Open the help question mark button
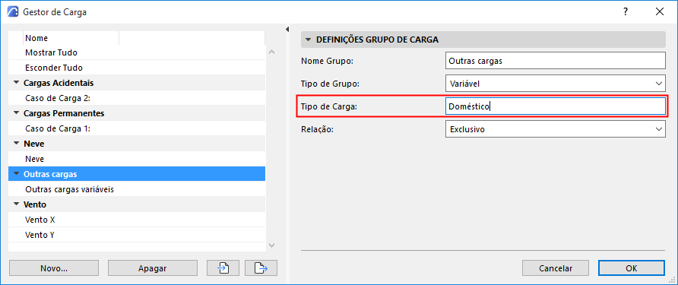The image size is (678, 285). tap(626, 12)
